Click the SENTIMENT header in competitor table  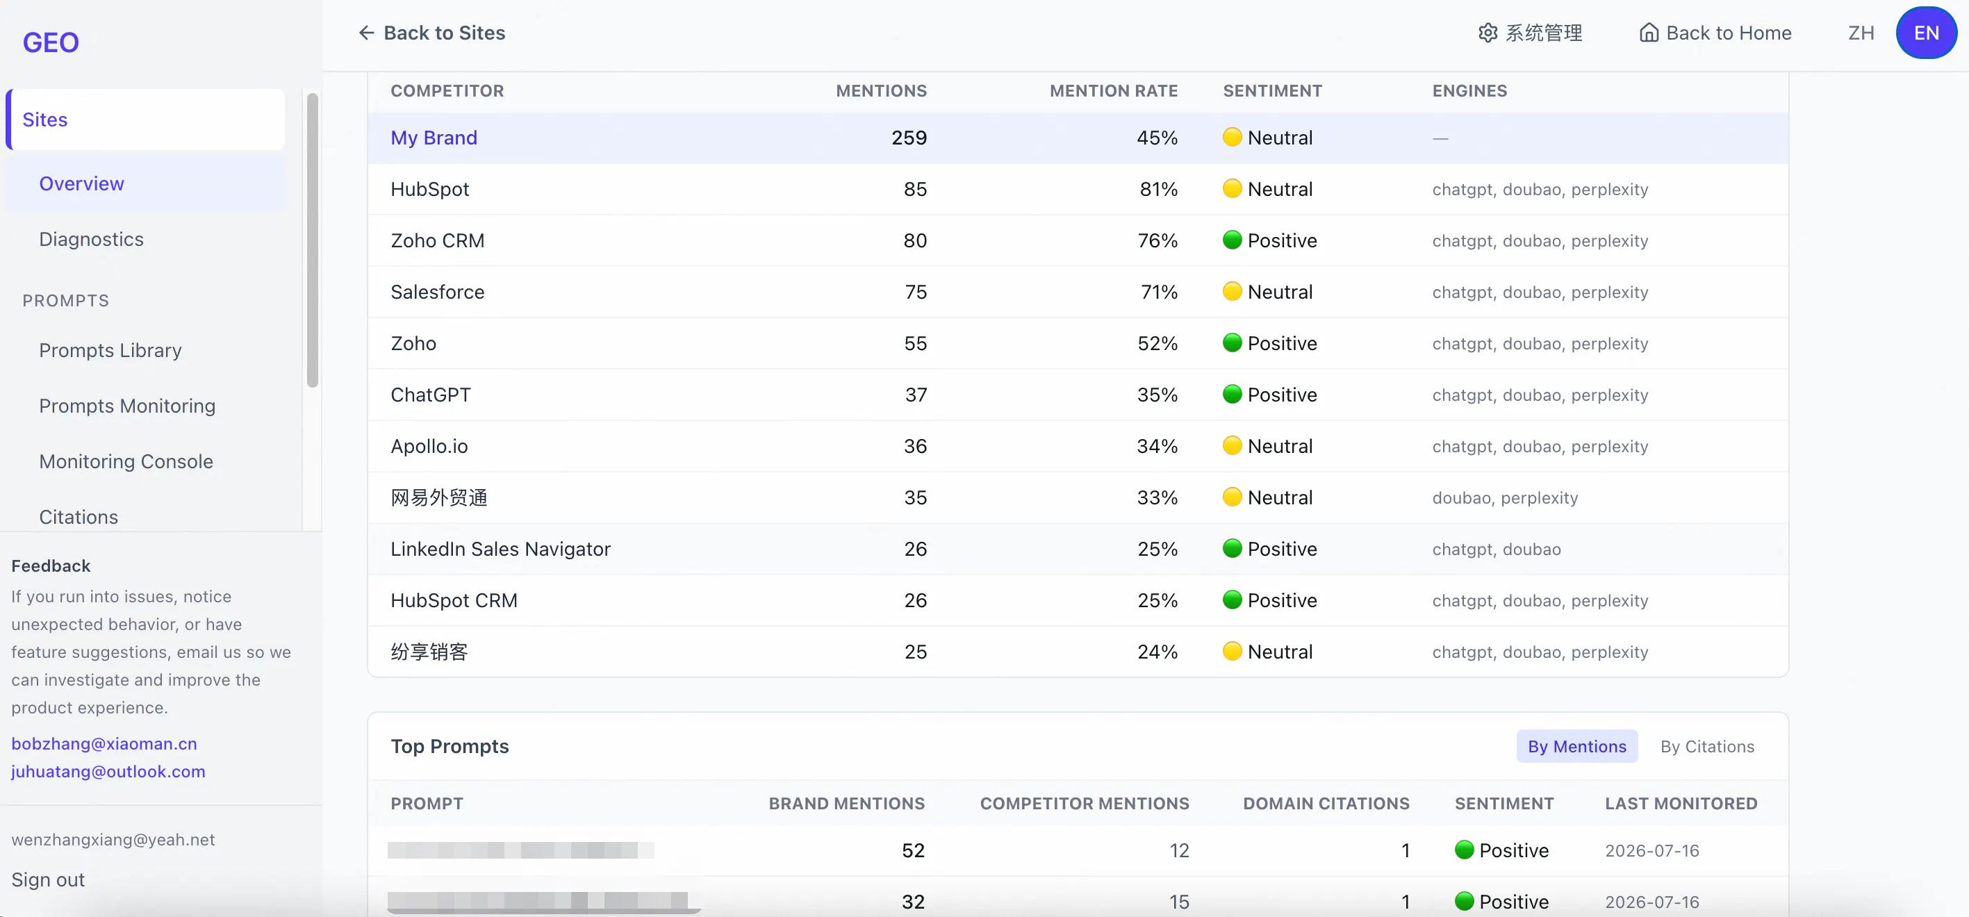pos(1273,91)
